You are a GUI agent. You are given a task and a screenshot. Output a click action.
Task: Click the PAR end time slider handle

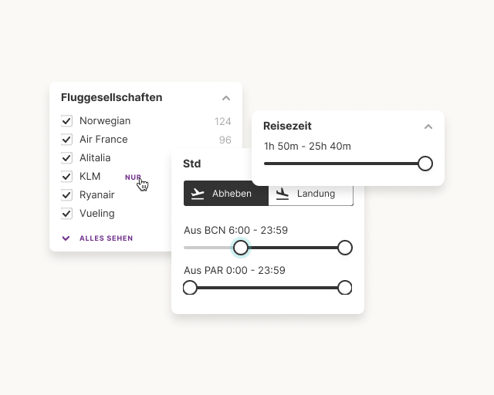[345, 288]
